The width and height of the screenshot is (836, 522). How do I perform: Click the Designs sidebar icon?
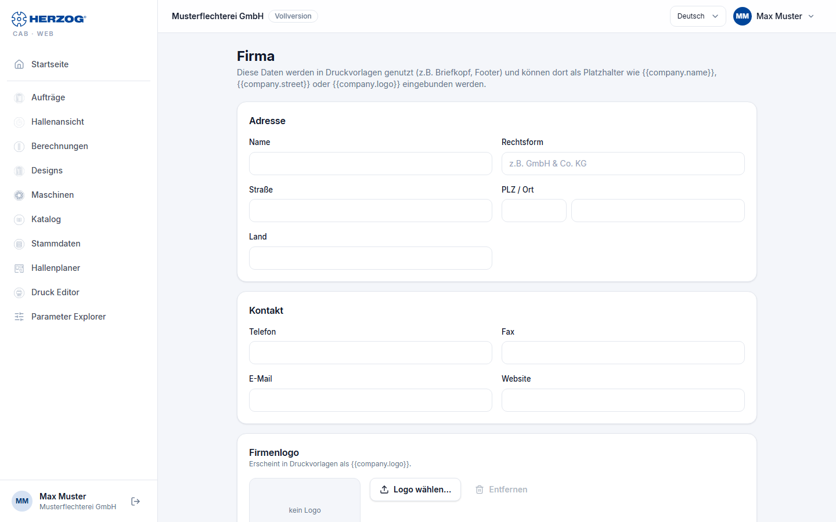pyautogui.click(x=19, y=171)
